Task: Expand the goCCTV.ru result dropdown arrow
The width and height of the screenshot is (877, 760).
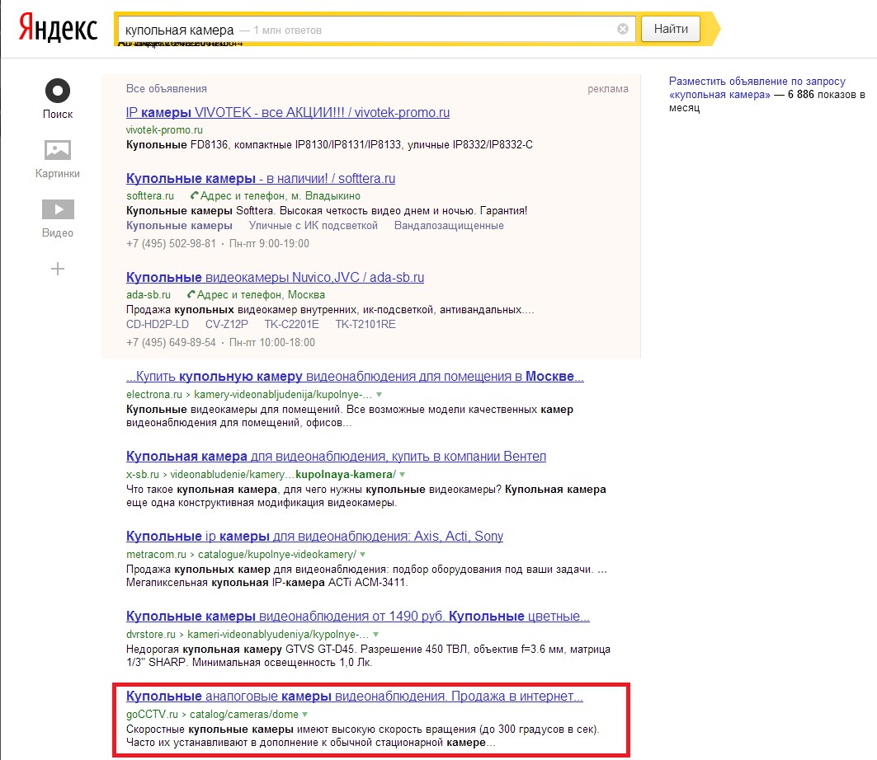Action: (x=304, y=714)
